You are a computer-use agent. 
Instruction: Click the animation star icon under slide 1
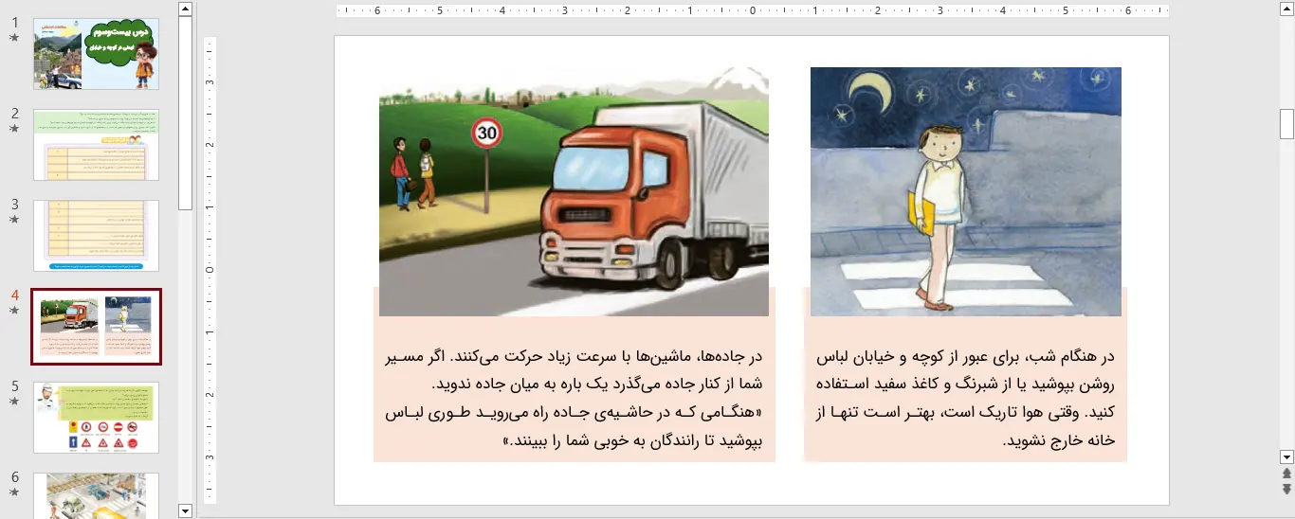[14, 39]
